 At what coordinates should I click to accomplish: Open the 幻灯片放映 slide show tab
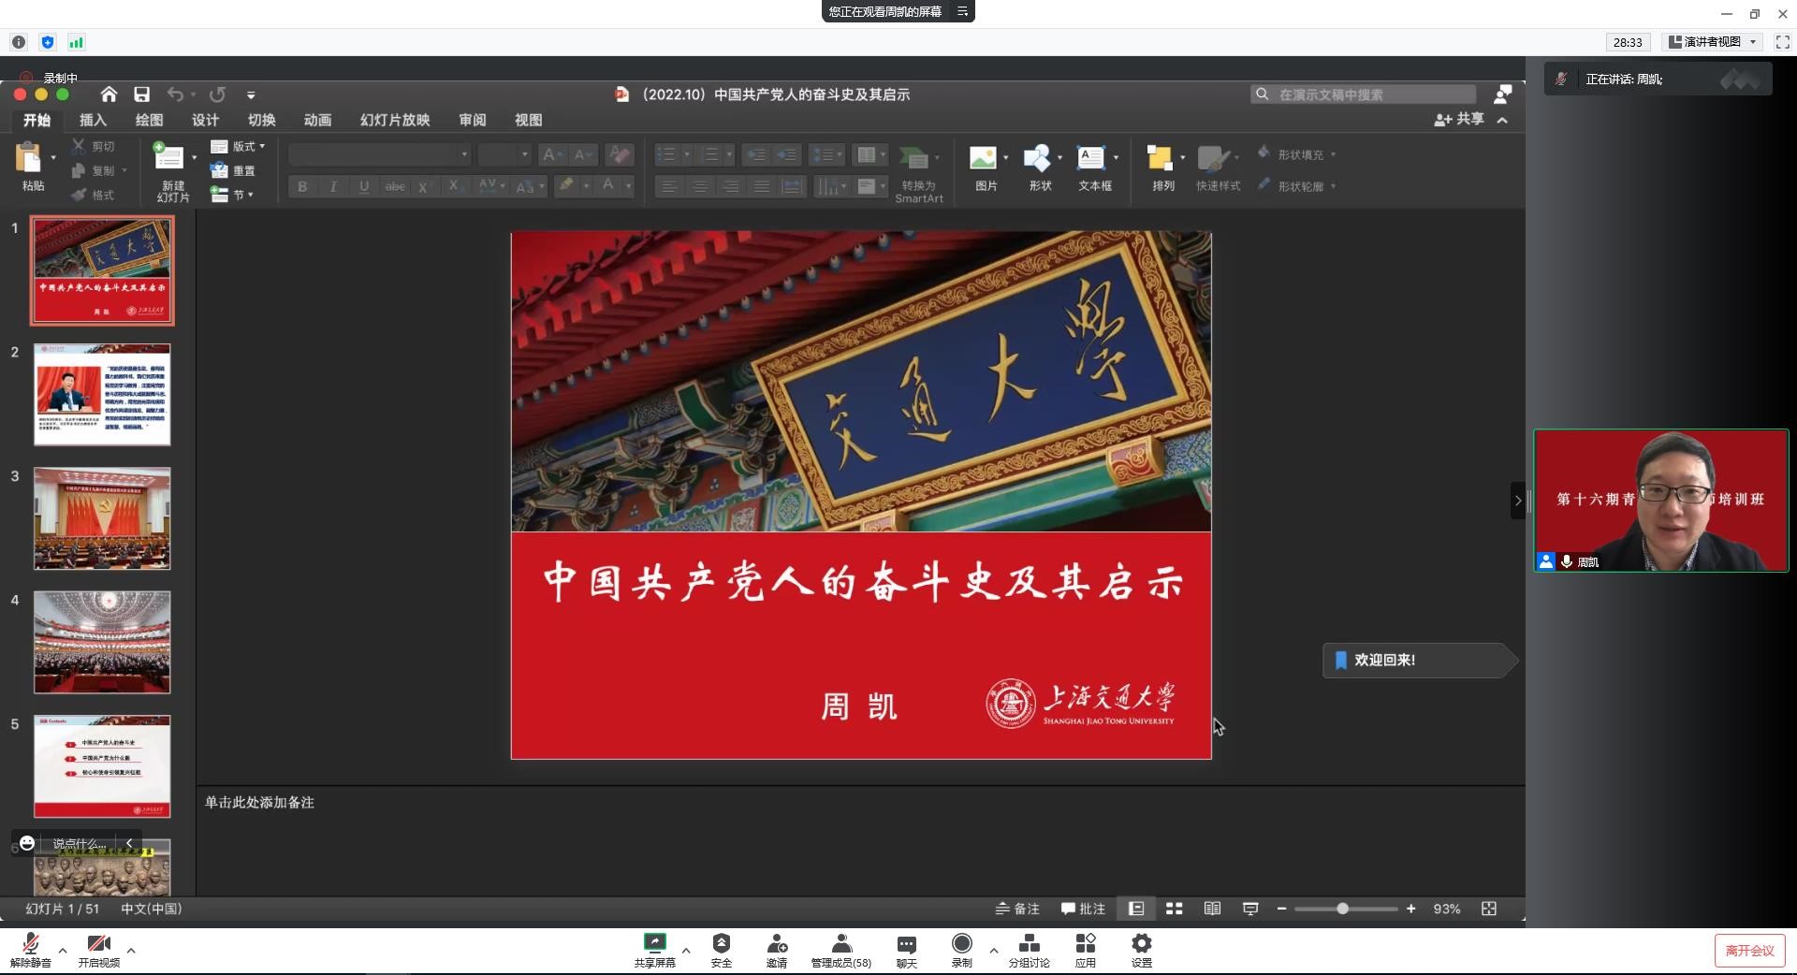[x=395, y=120]
